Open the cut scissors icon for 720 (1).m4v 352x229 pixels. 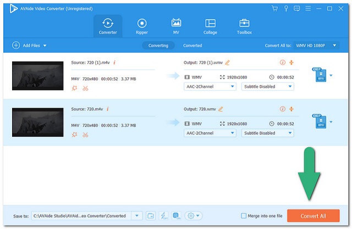(x=85, y=88)
